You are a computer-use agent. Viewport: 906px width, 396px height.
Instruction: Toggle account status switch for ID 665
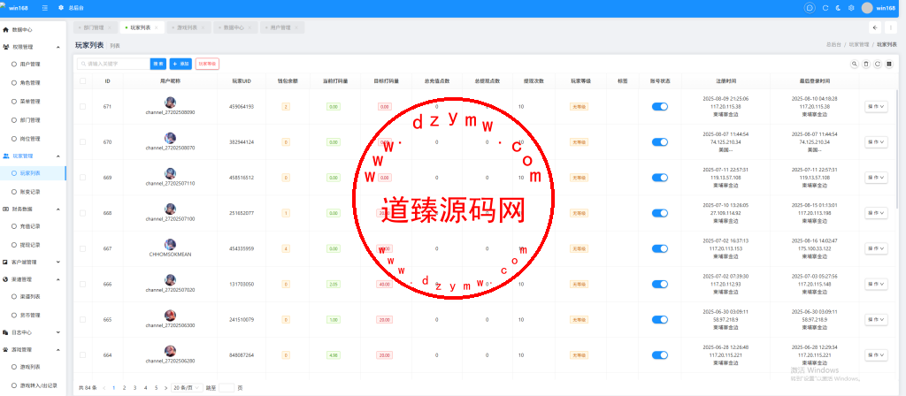point(660,319)
